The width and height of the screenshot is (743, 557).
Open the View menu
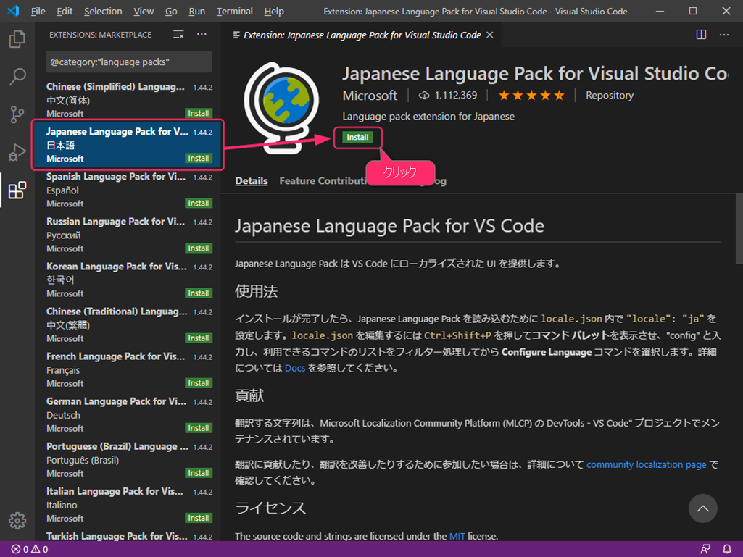click(143, 12)
